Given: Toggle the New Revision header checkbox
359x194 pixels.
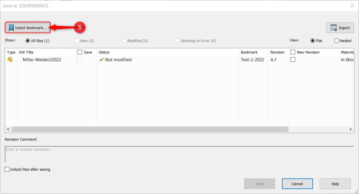Looking at the screenshot, I should click(x=293, y=52).
